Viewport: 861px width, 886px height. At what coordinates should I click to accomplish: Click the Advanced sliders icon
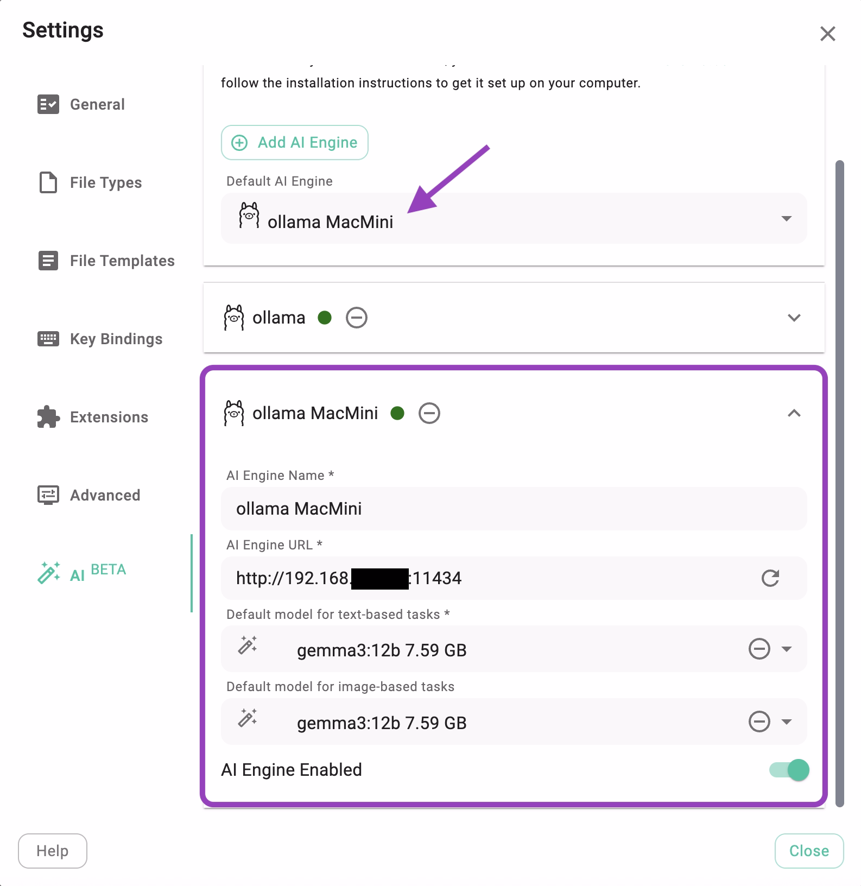pos(48,495)
